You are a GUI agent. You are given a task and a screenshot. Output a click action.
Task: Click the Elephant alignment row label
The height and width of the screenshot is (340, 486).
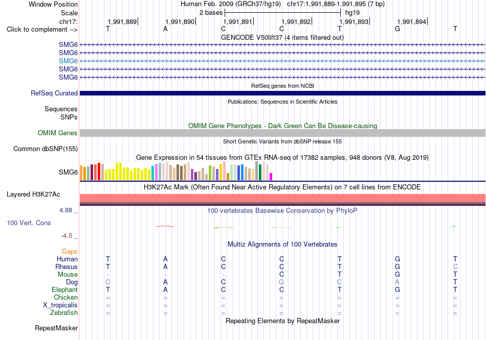[64, 289]
